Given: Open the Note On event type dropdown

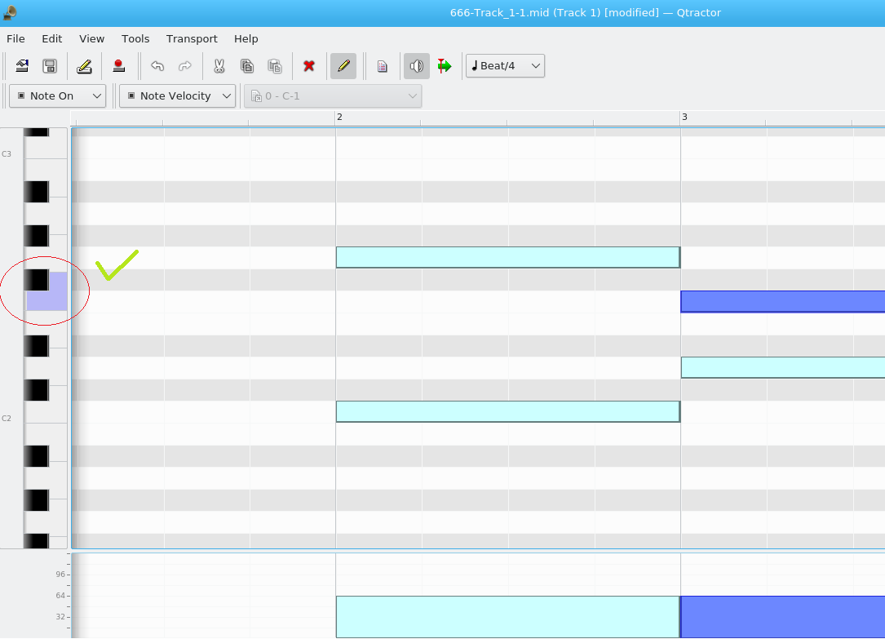Looking at the screenshot, I should (x=58, y=96).
